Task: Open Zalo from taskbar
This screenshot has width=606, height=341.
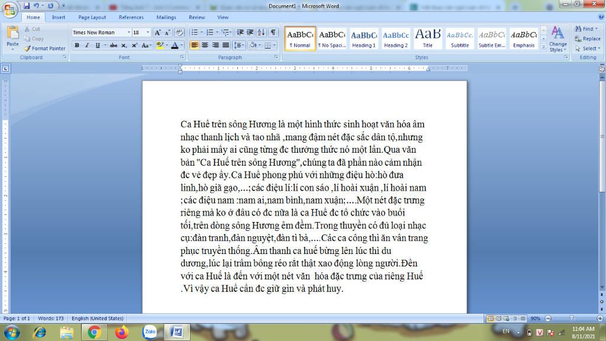Action: pyautogui.click(x=150, y=332)
